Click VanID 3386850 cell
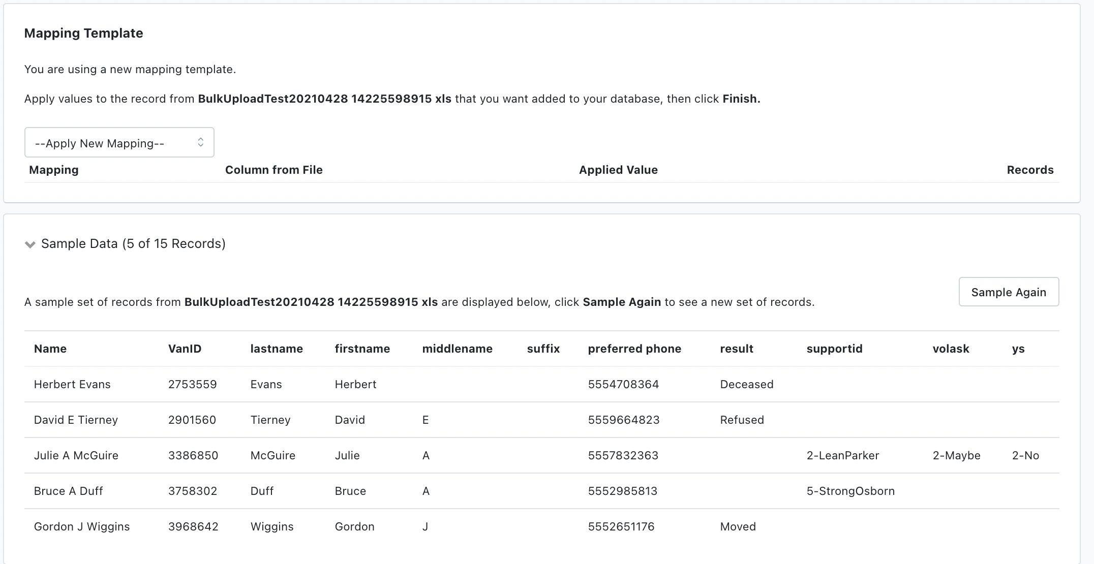 193,455
